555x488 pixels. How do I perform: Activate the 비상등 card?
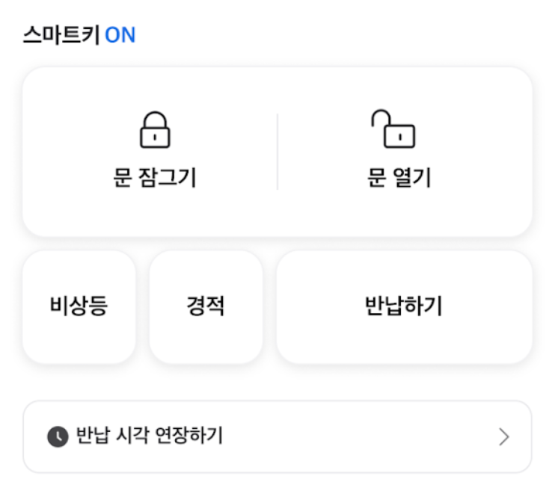(79, 307)
